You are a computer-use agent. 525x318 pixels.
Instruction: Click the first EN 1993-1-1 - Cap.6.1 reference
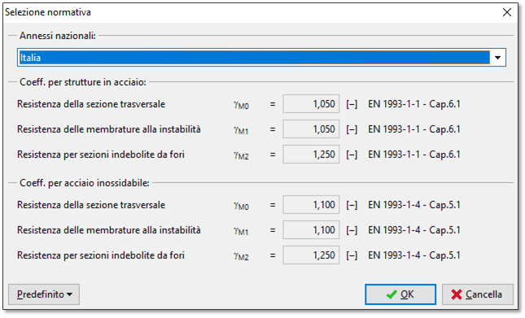(x=414, y=104)
